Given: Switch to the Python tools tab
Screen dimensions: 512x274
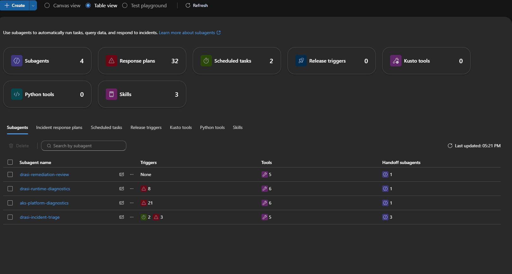Looking at the screenshot, I should [212, 127].
